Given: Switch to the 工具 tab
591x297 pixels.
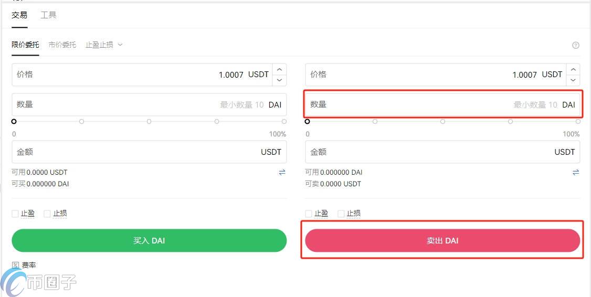Looking at the screenshot, I should [x=49, y=15].
